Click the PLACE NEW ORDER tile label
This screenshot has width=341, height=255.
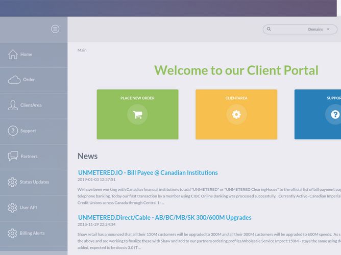[x=137, y=98]
